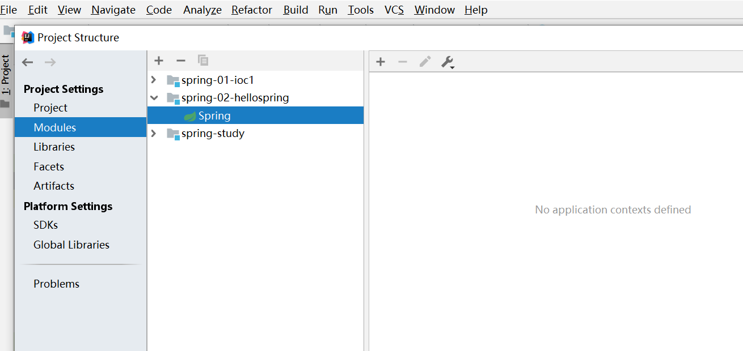Click the spring-01-ioc1 module folder icon

point(173,80)
